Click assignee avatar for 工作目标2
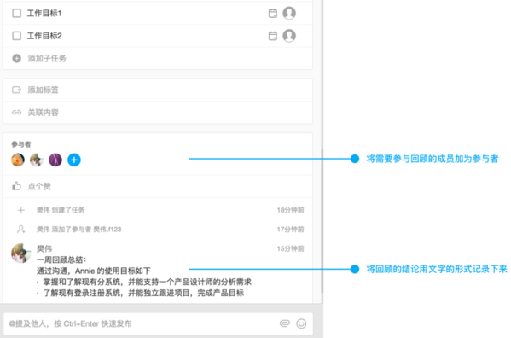 [x=289, y=36]
